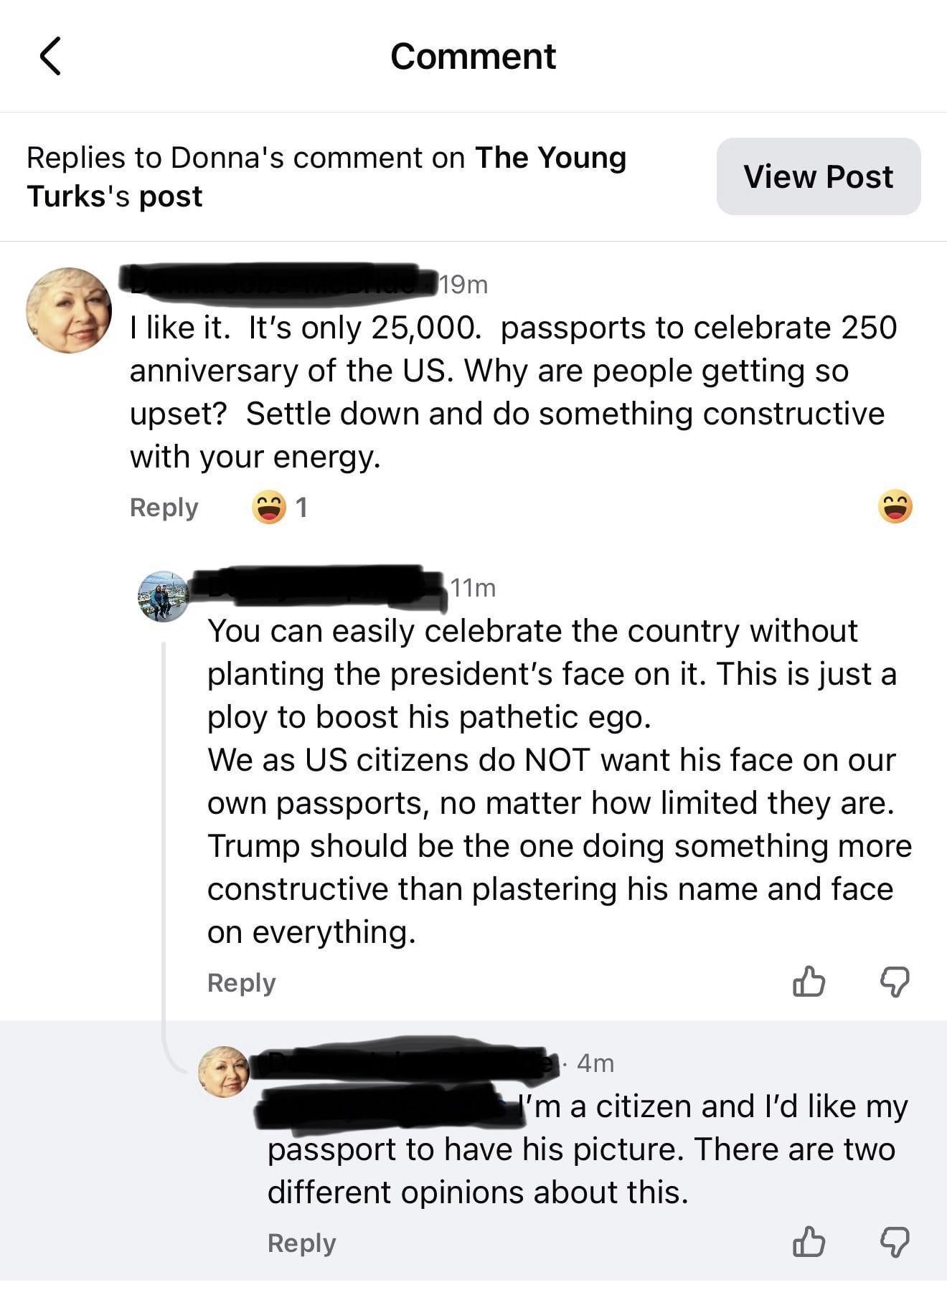Tap the 'Comment' header title
Image resolution: width=947 pixels, height=1300 pixels.
pos(473,56)
